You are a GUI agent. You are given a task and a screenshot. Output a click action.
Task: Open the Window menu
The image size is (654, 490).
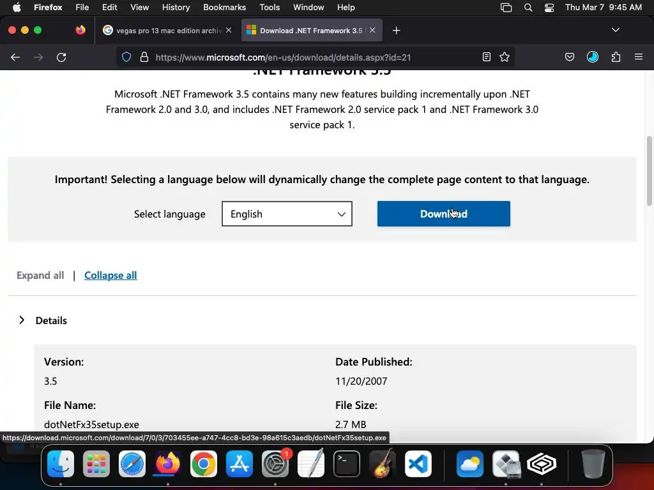click(x=308, y=8)
